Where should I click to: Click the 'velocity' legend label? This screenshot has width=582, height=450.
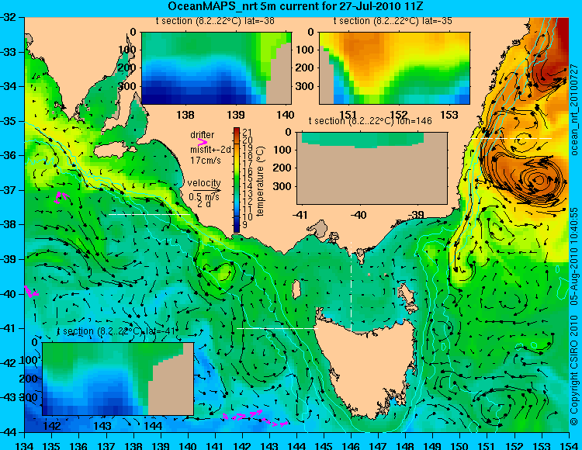(x=204, y=183)
